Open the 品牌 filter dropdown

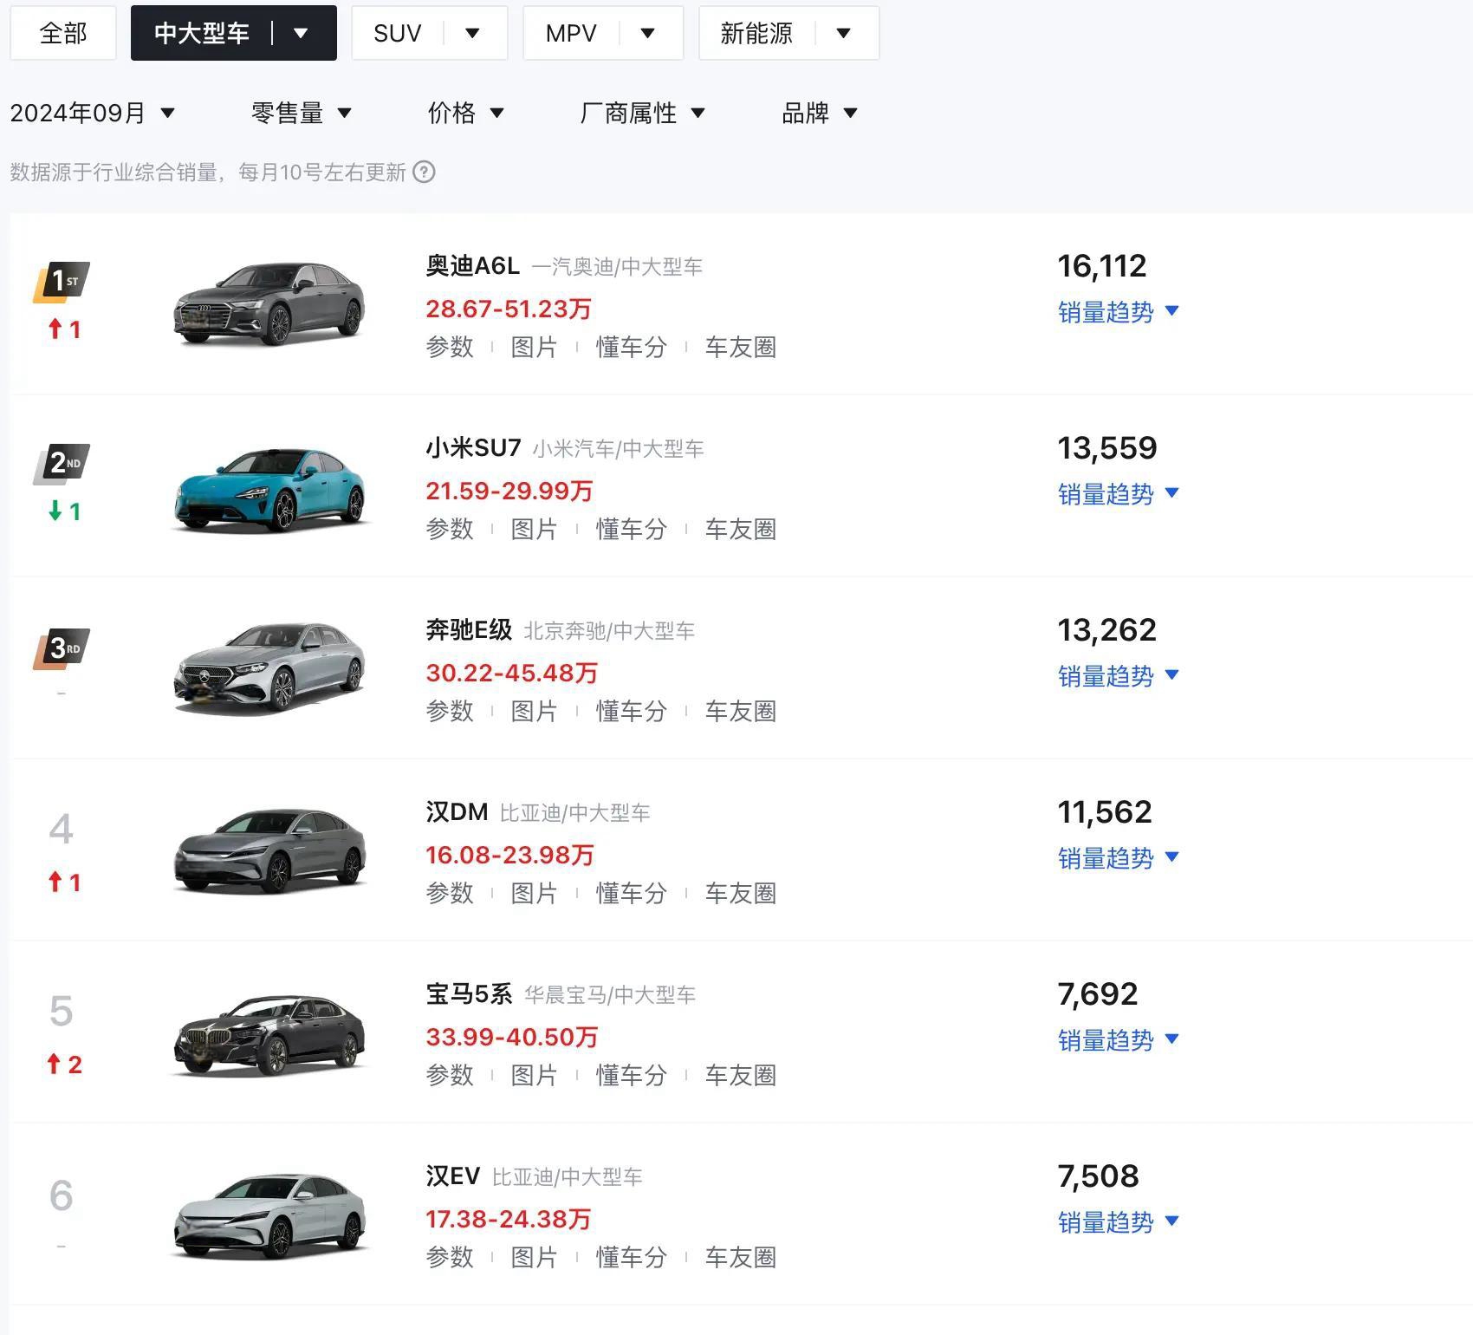click(820, 113)
